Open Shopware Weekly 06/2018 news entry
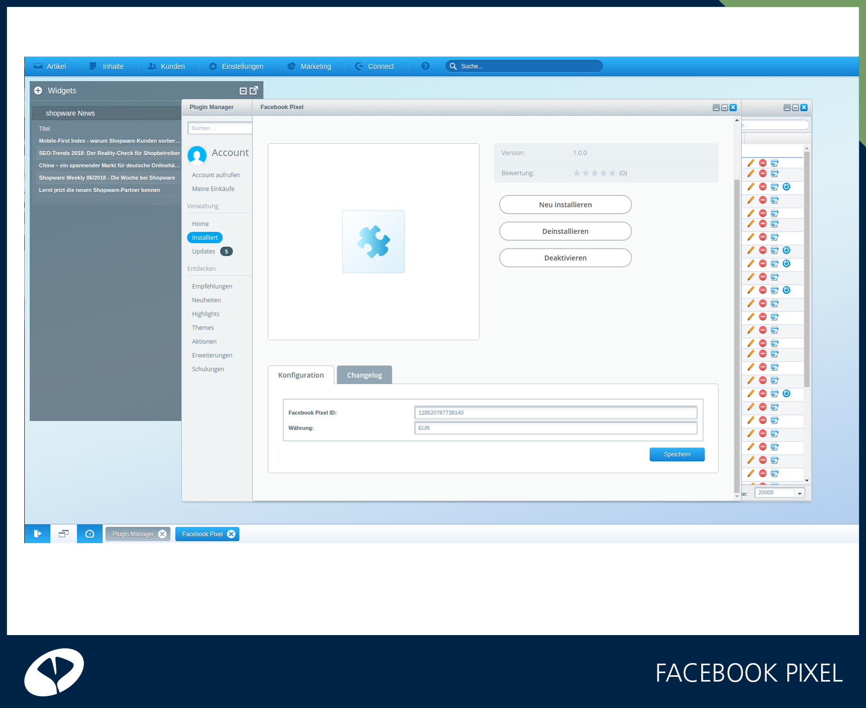The width and height of the screenshot is (866, 708). (x=107, y=178)
